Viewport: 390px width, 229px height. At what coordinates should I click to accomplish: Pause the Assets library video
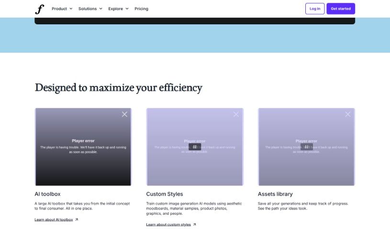pyautogui.click(x=306, y=147)
